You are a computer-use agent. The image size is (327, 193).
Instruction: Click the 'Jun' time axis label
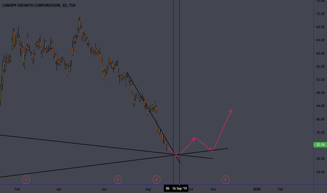(104, 189)
